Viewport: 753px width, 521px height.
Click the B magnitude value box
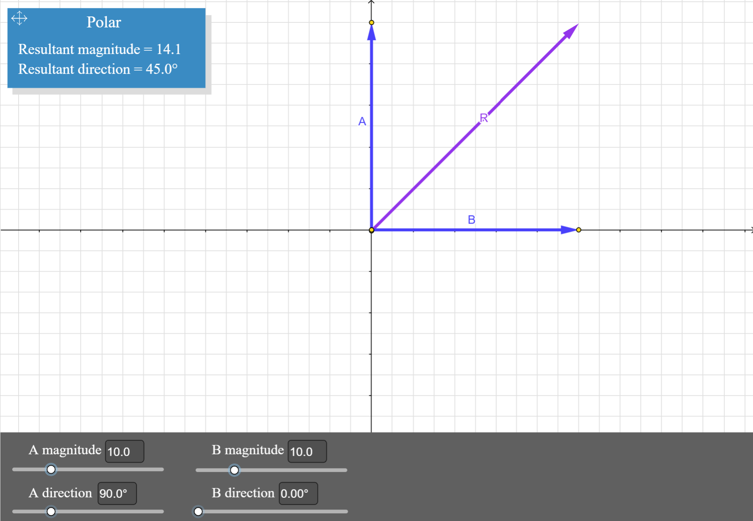click(x=307, y=451)
